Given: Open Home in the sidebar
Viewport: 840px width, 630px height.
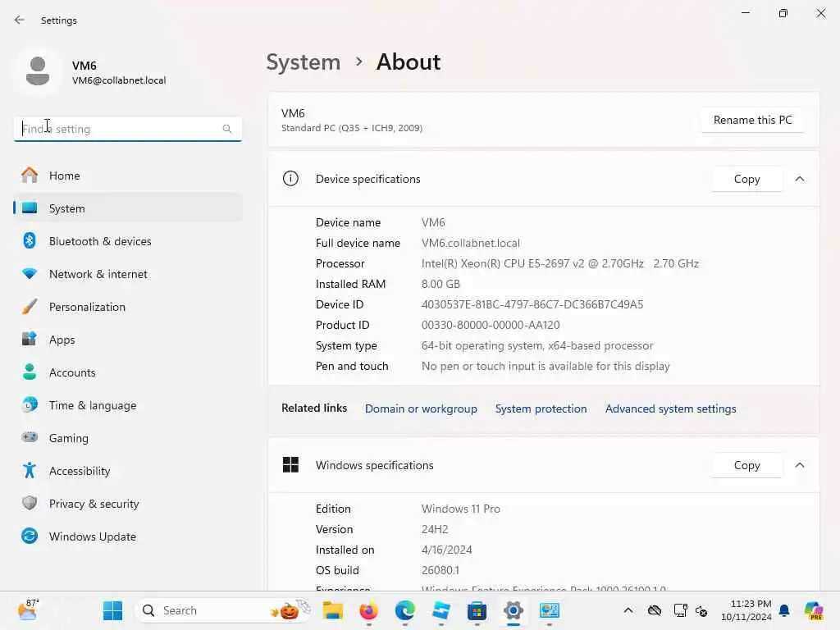Looking at the screenshot, I should pyautogui.click(x=127, y=176).
